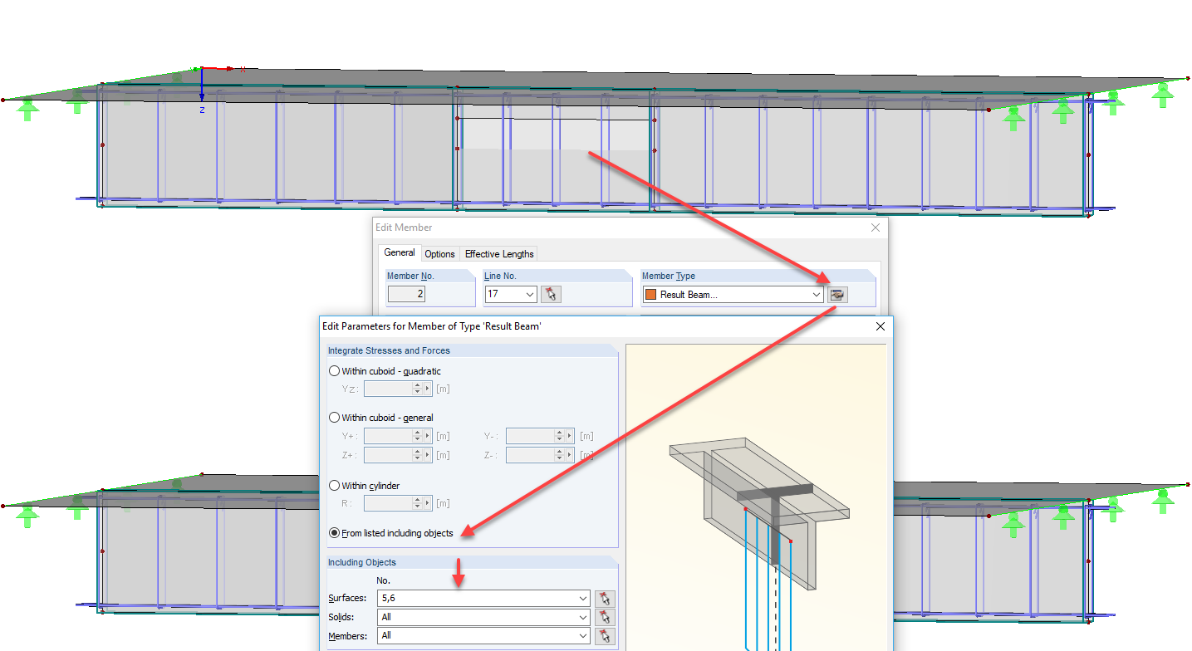Click the Z- input field
The image size is (1192, 651).
coord(530,455)
